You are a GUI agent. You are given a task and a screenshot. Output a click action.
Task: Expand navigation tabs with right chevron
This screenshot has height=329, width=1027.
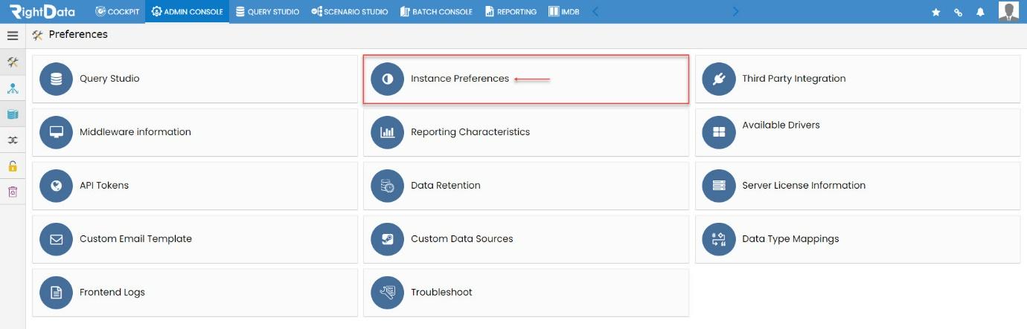pyautogui.click(x=736, y=11)
